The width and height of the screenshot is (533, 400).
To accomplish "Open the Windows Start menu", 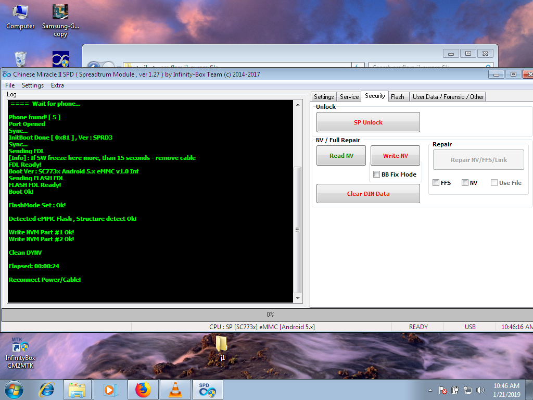I will point(14,390).
